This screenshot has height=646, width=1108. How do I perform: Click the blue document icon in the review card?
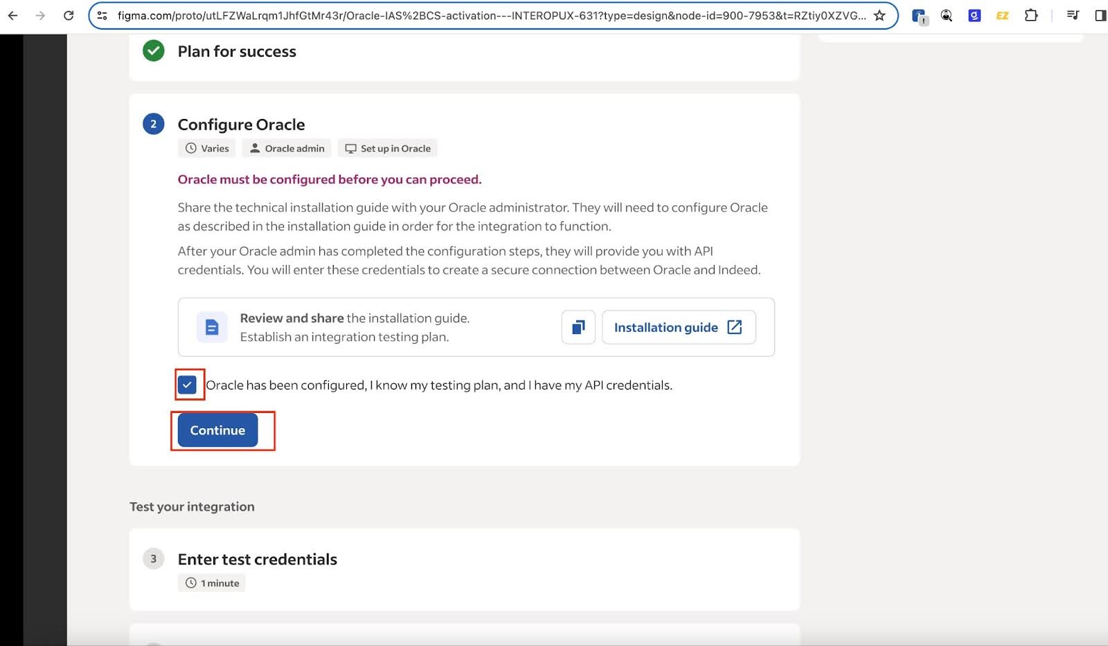pyautogui.click(x=212, y=327)
